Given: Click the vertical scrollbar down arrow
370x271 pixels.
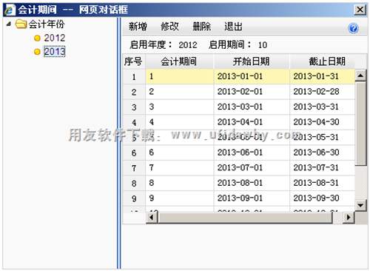Looking at the screenshot, I should [x=360, y=205].
